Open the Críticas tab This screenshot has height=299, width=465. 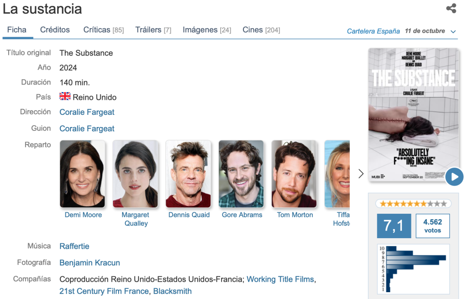point(104,30)
